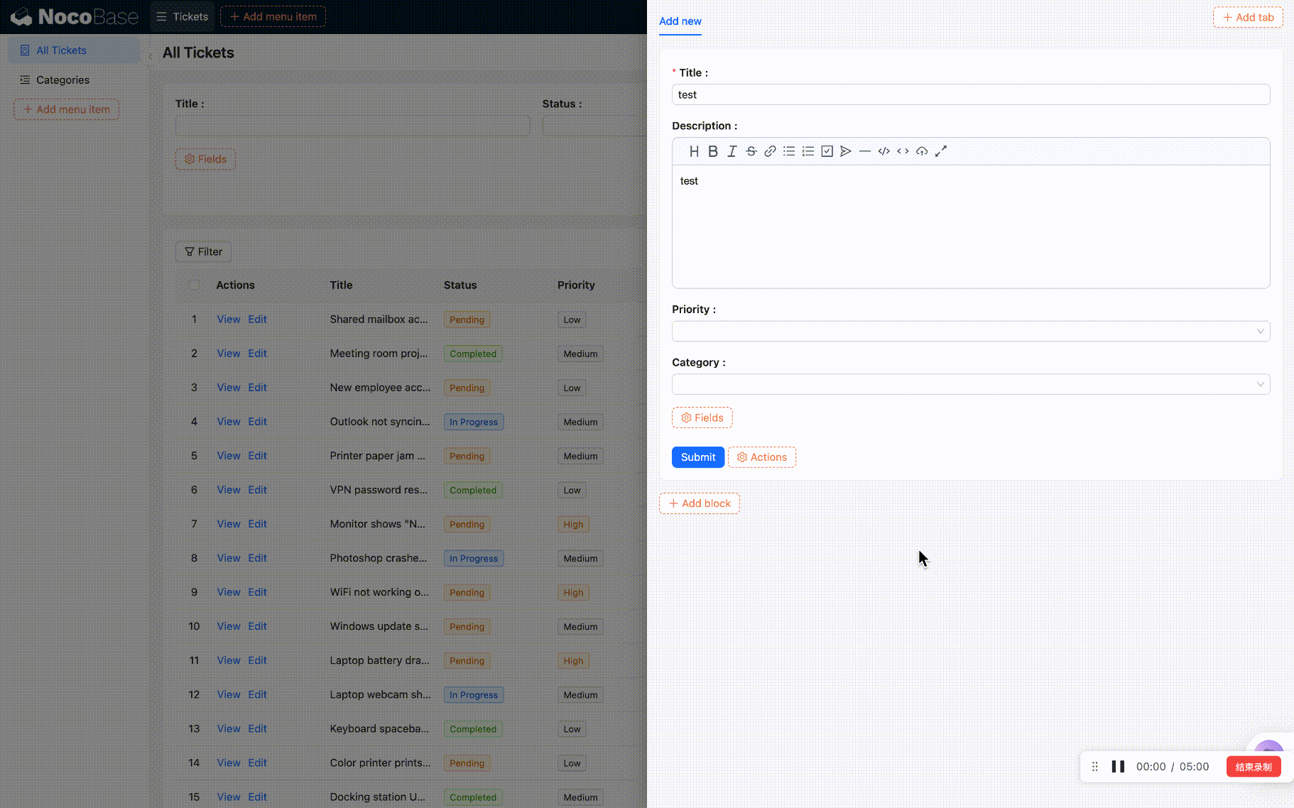The height and width of the screenshot is (808, 1294).
Task: Switch to the Add new tab
Action: 680,21
